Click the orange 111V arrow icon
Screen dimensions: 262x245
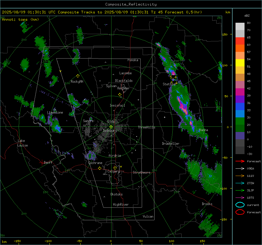coord(240,176)
